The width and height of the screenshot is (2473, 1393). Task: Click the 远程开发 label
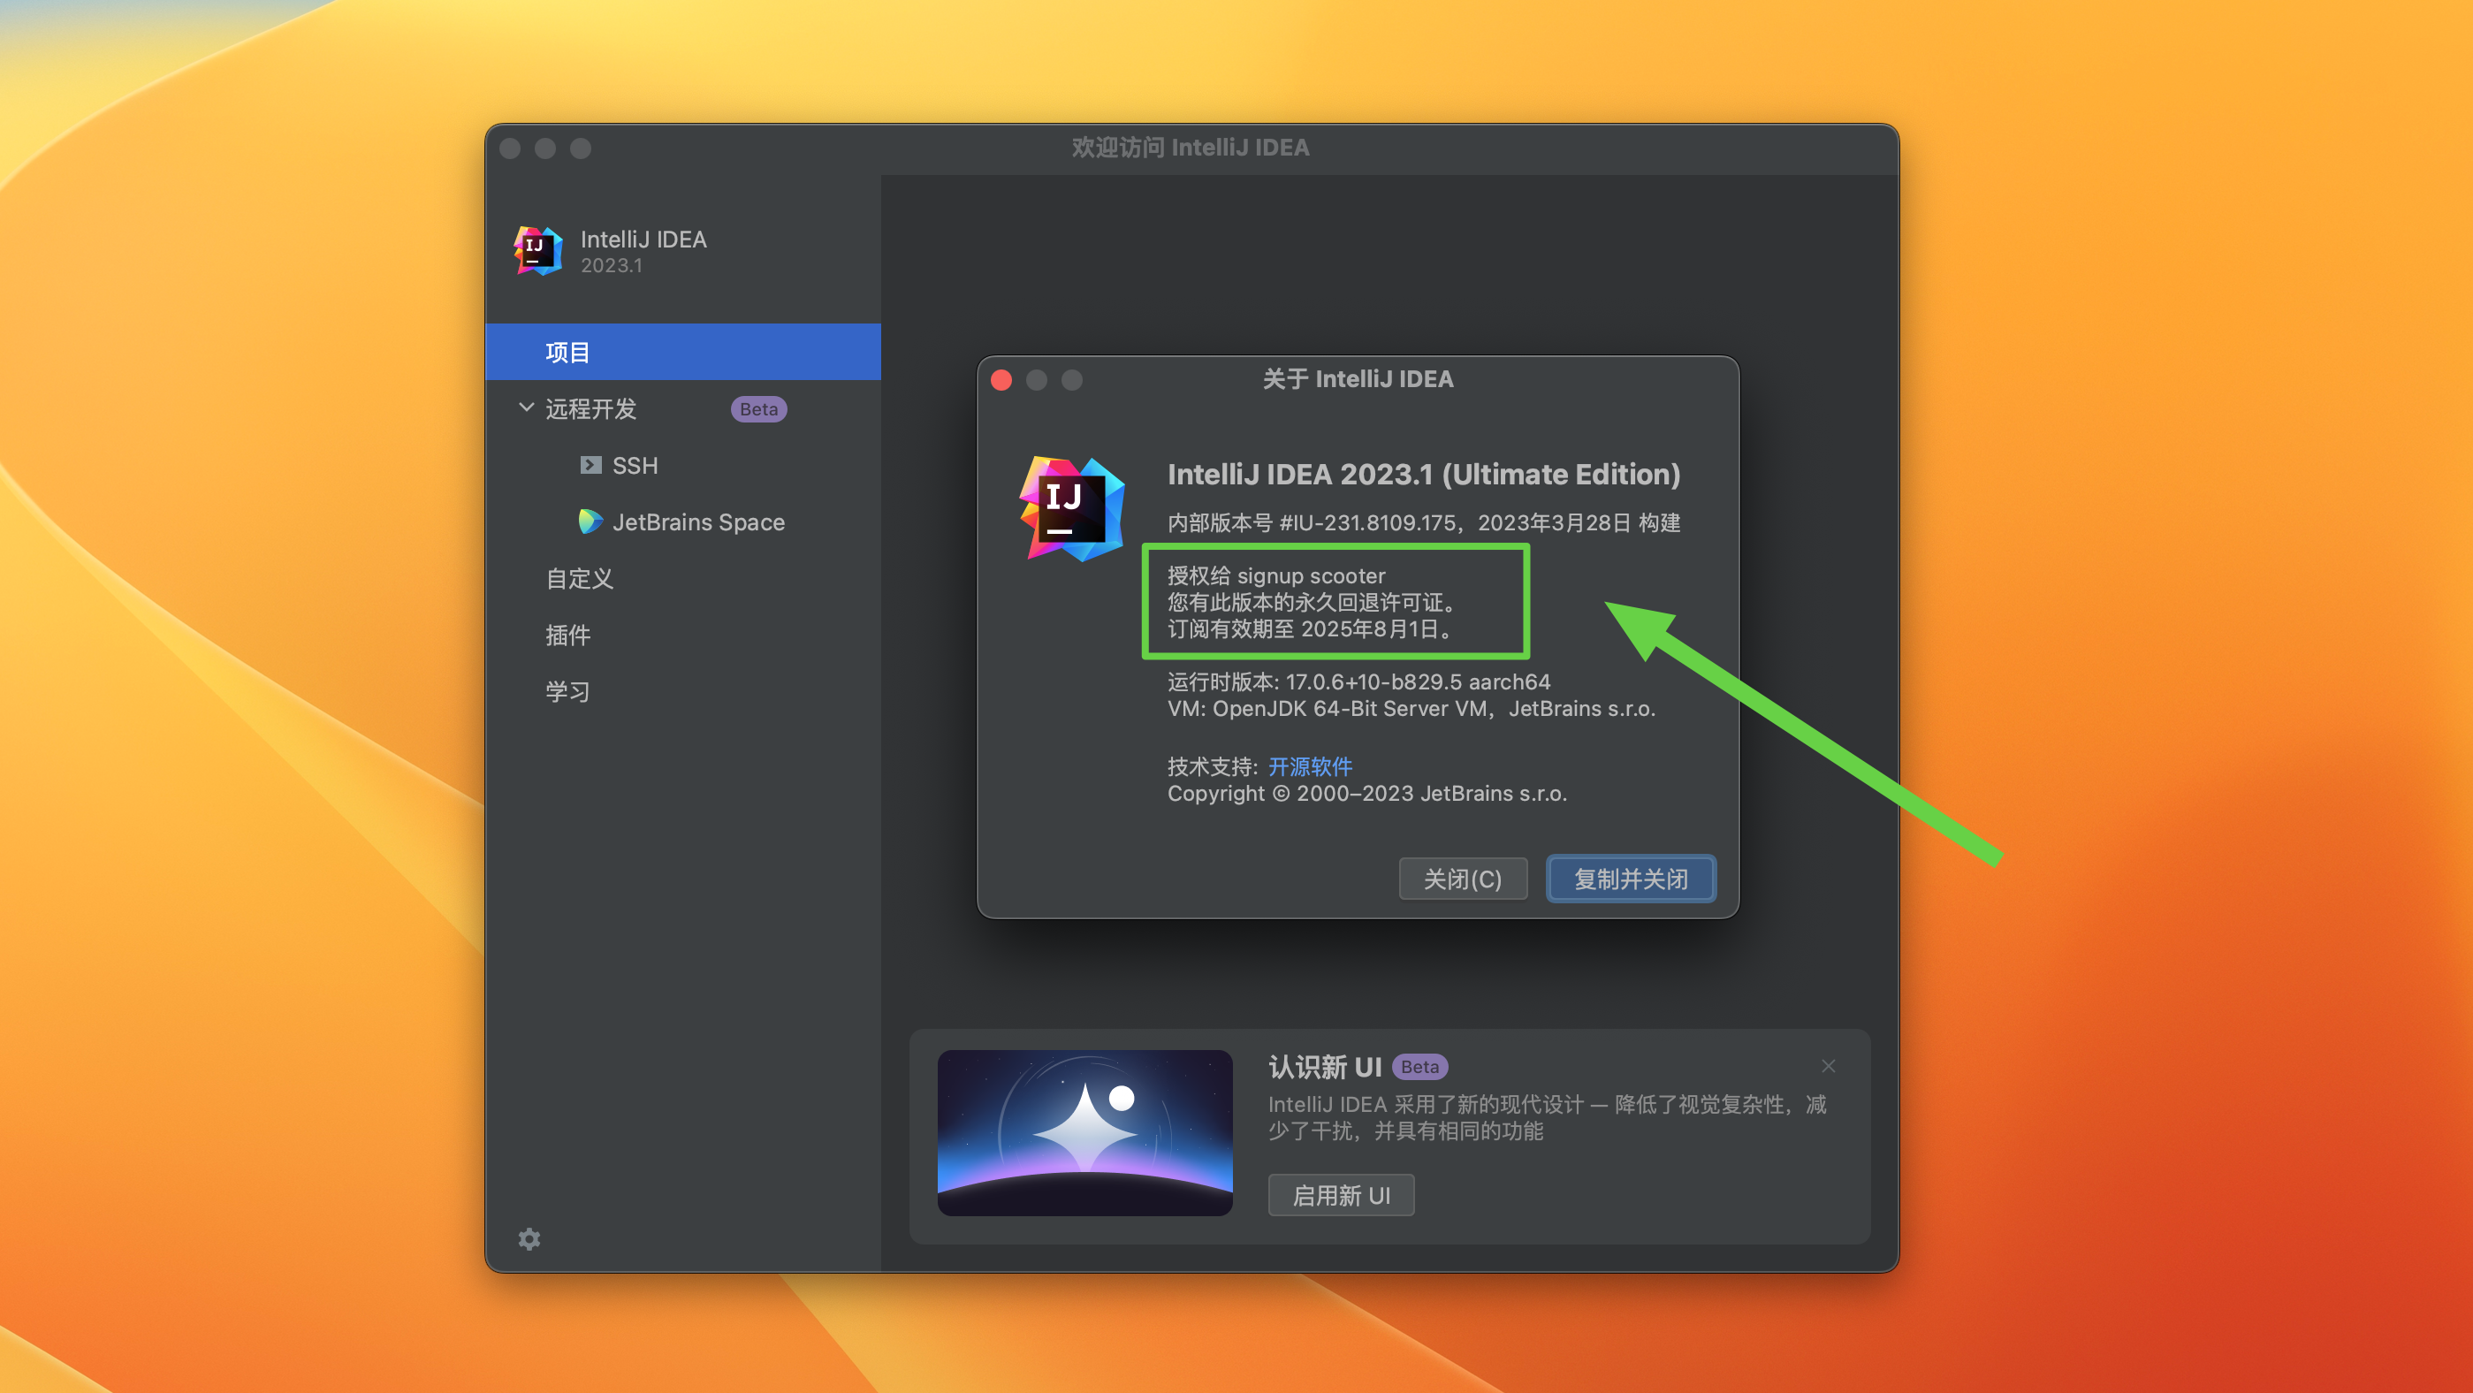click(590, 409)
